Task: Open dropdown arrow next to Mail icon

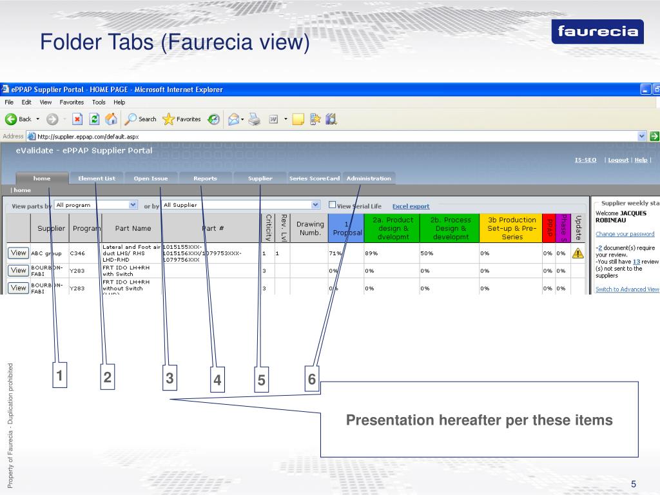Action: click(x=242, y=119)
